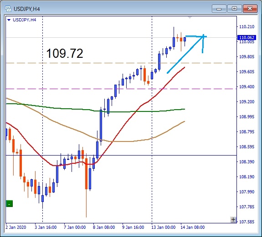The image size is (262, 237).
Task: Click the 108.595 price axis label
Action: (x=247, y=147)
